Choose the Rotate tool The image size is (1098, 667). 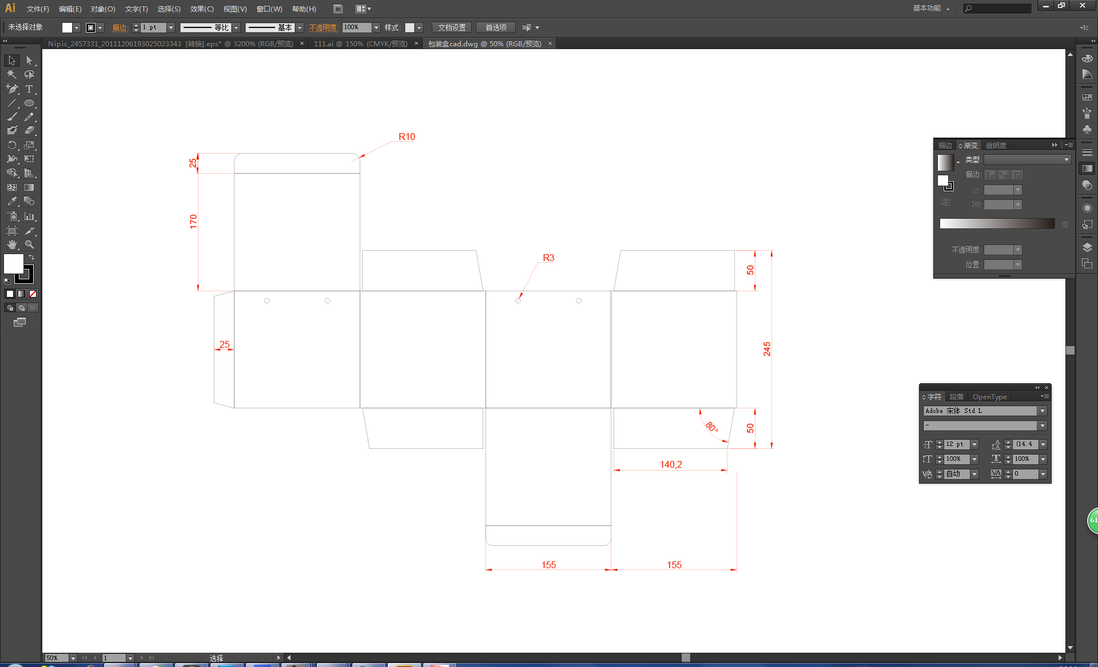pos(11,145)
